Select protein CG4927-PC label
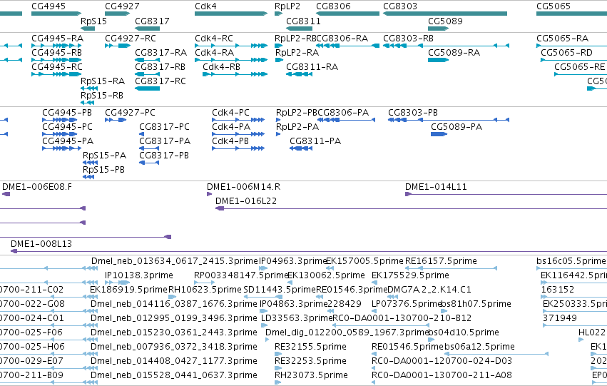Image resolution: width=607 pixels, height=386 pixels. pos(130,113)
